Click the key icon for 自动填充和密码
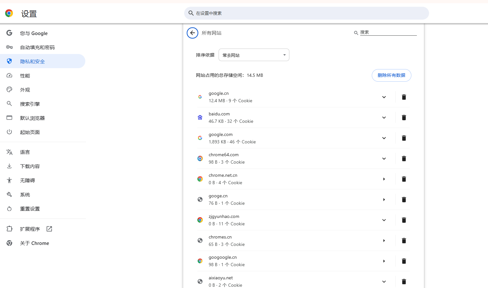 pyautogui.click(x=9, y=47)
